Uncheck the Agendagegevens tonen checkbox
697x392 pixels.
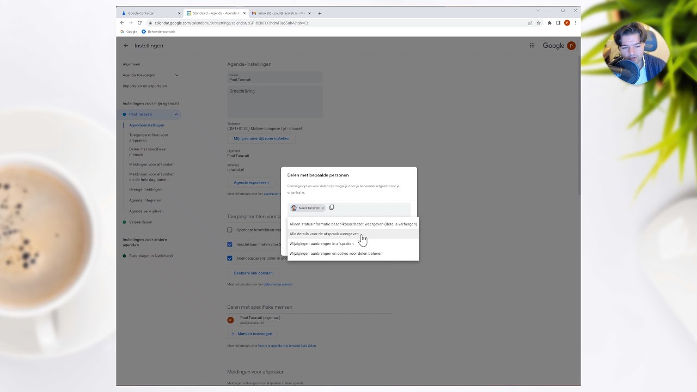click(x=230, y=258)
